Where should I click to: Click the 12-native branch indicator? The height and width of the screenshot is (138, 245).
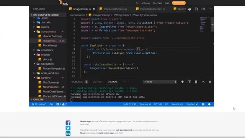39,104
